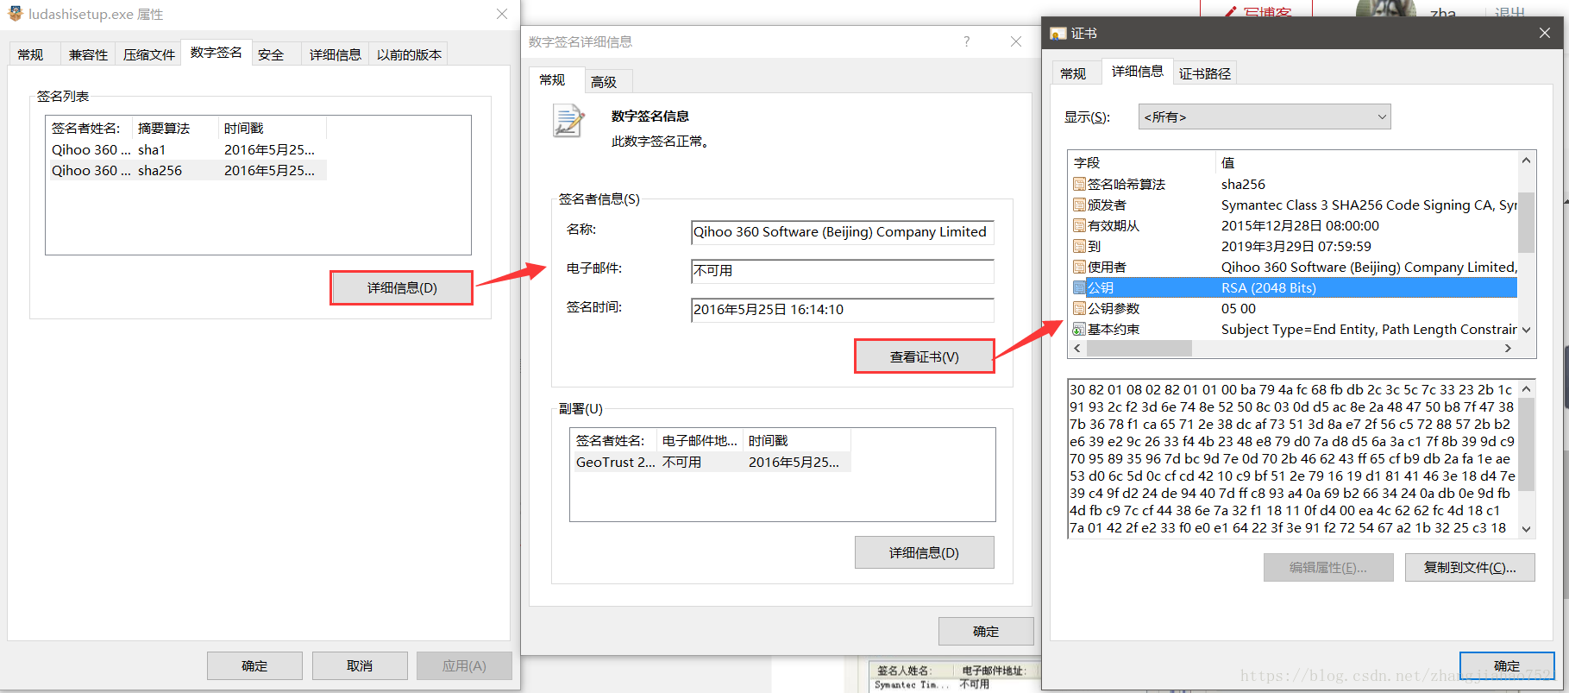Select the Qihoo 360 sha1 signature row
The image size is (1569, 693).
coord(186,149)
